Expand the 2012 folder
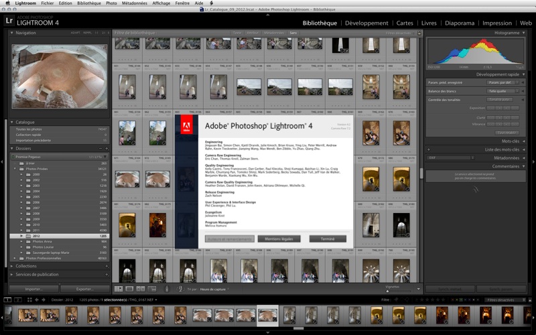 coord(21,236)
